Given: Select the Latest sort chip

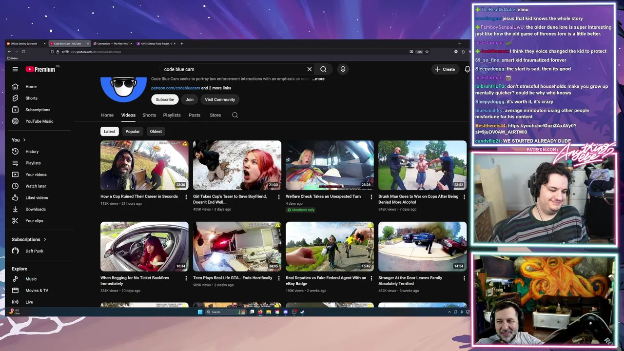Looking at the screenshot, I should click(110, 131).
